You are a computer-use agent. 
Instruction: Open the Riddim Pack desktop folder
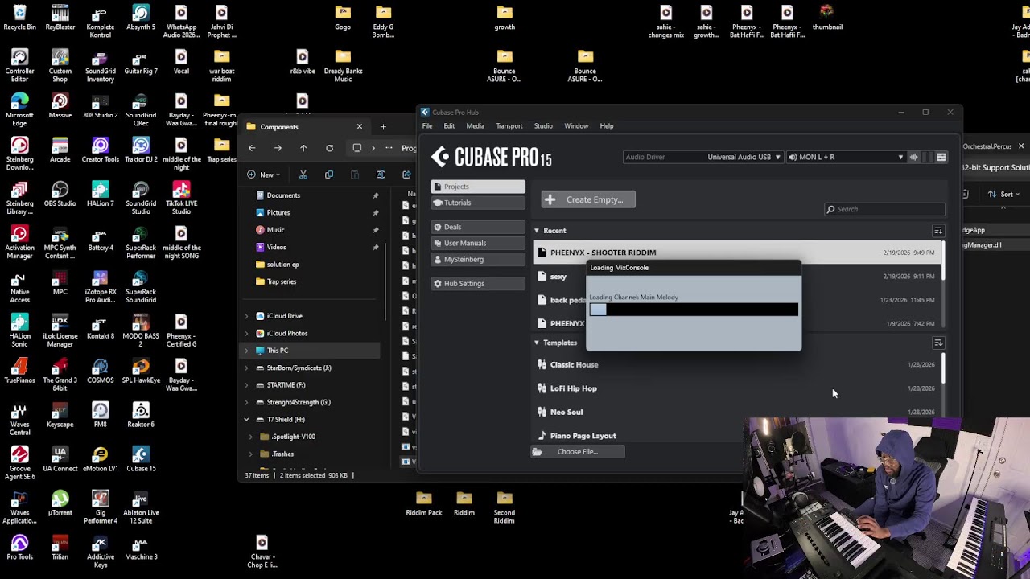424,503
